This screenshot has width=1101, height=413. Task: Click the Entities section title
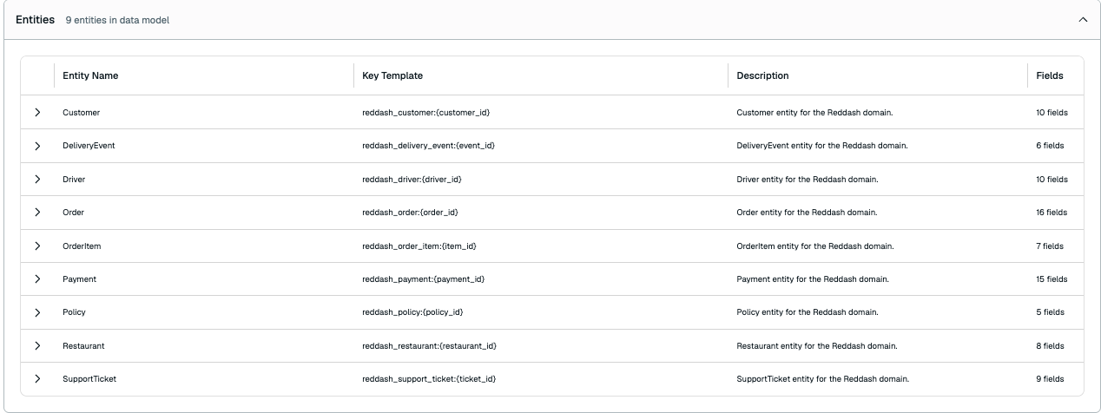click(35, 20)
